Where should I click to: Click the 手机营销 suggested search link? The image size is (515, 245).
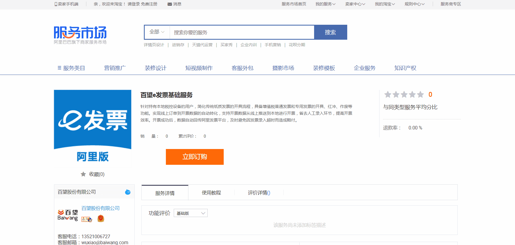click(x=273, y=45)
